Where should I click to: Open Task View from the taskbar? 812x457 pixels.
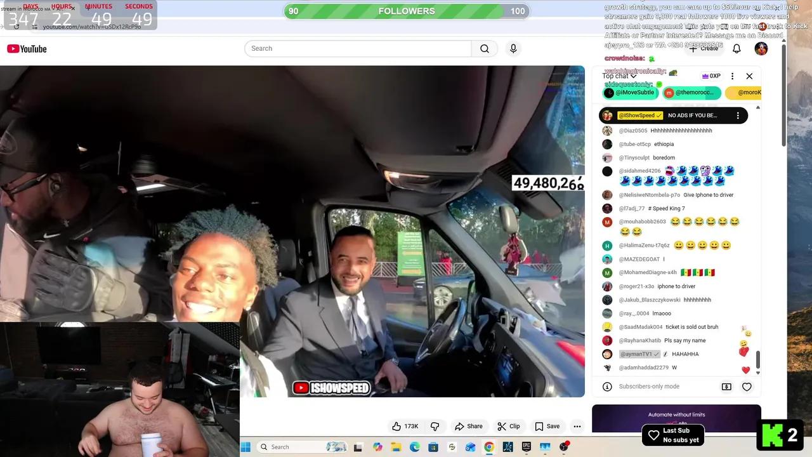(x=358, y=447)
